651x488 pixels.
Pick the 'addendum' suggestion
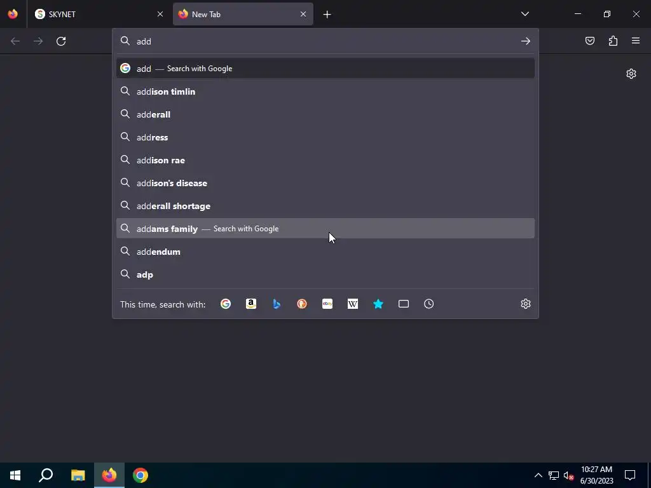click(x=325, y=252)
